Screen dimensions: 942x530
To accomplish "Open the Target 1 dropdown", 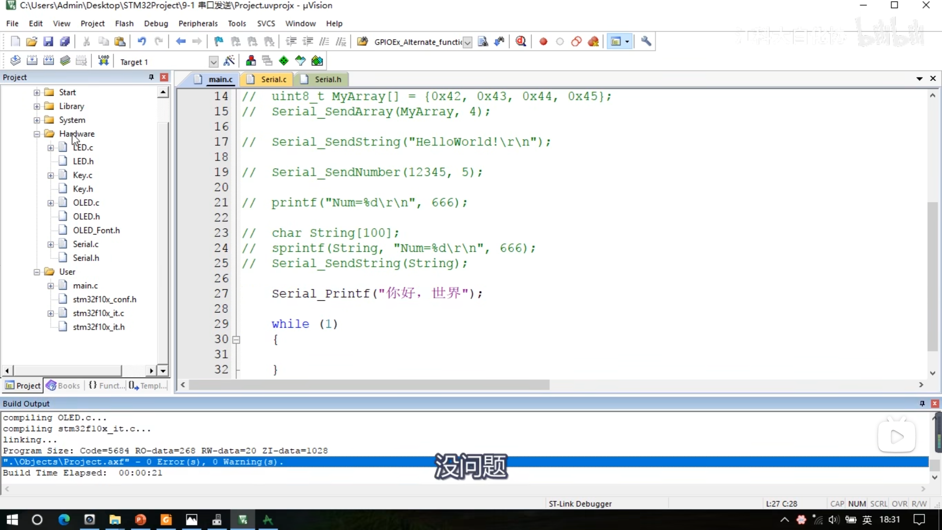I will (213, 62).
